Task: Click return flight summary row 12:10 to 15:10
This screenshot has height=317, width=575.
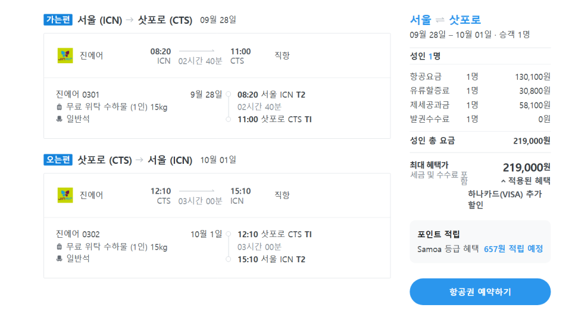Action: click(x=217, y=195)
